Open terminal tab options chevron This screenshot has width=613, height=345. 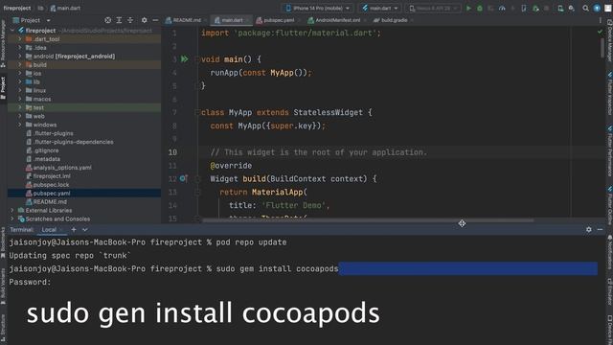point(85,230)
